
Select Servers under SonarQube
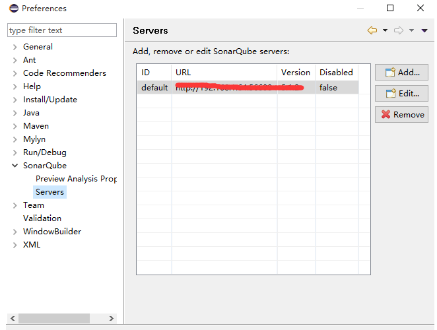coord(50,192)
